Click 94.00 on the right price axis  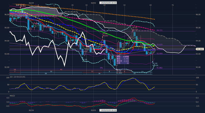[198, 41]
